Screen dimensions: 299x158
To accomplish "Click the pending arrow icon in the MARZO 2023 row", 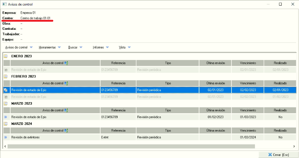I will [x=6, y=117].
